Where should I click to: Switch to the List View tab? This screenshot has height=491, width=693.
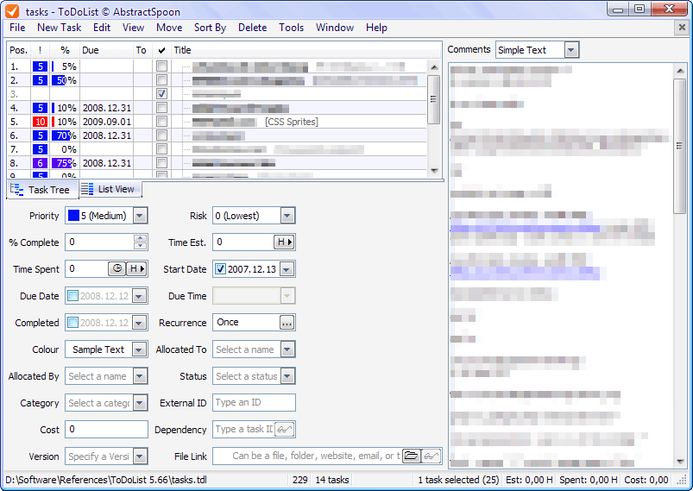click(110, 189)
